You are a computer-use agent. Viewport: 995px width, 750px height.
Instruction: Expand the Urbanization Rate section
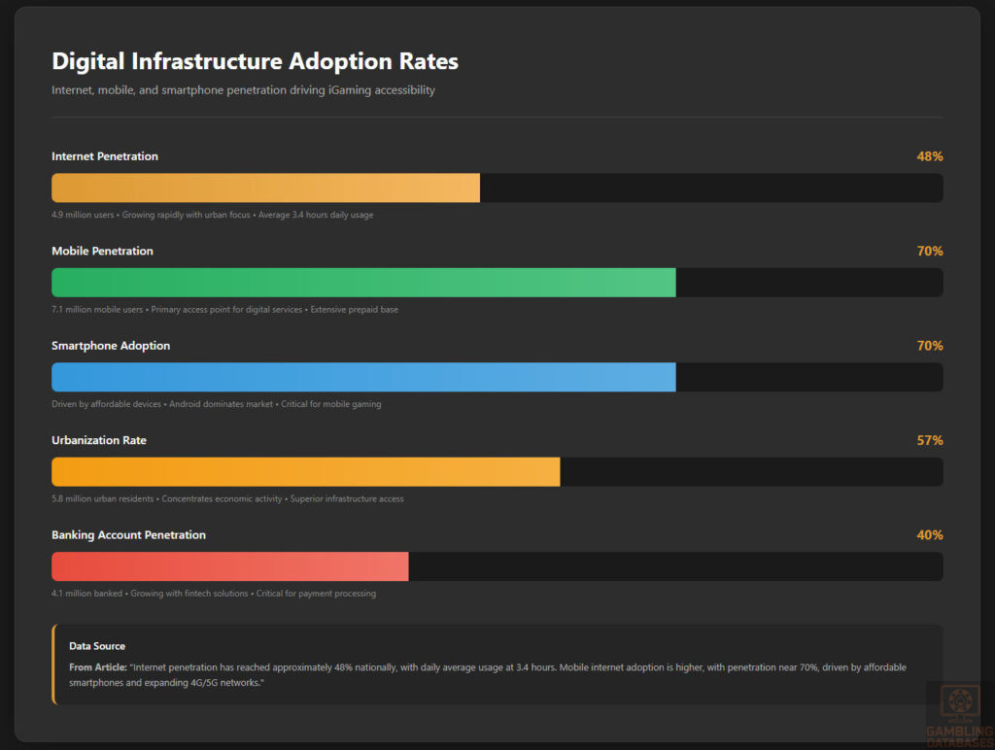[98, 440]
